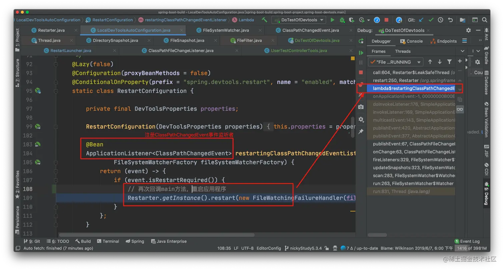Click yellow warning marker in editor stripe
The image size is (504, 270).
click(353, 59)
